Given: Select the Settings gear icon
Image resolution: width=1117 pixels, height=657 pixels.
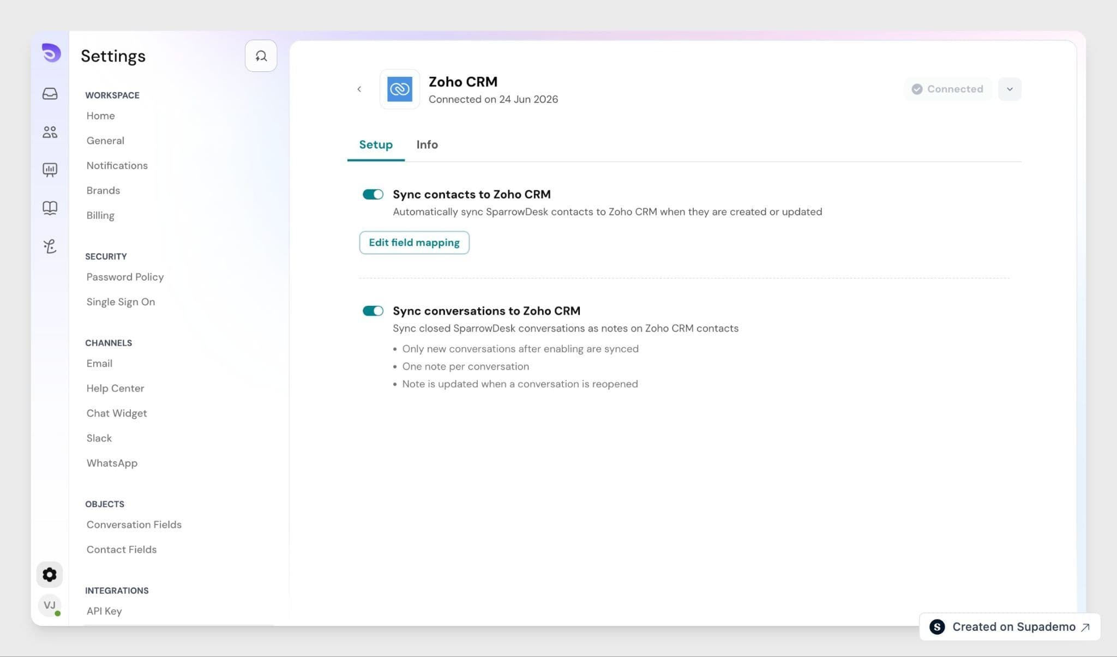Looking at the screenshot, I should (50, 575).
